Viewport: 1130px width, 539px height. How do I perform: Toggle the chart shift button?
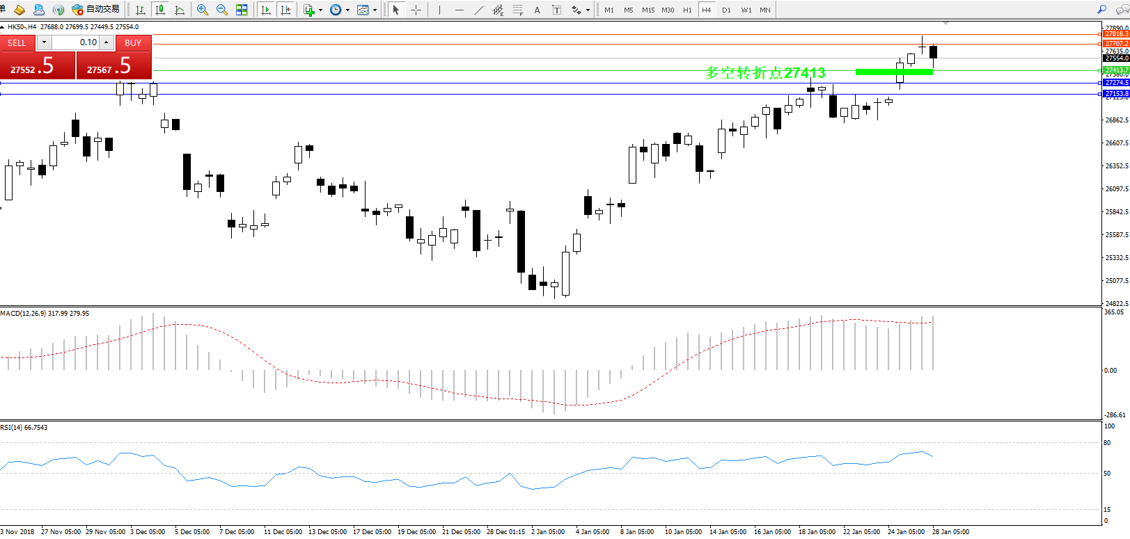[285, 10]
